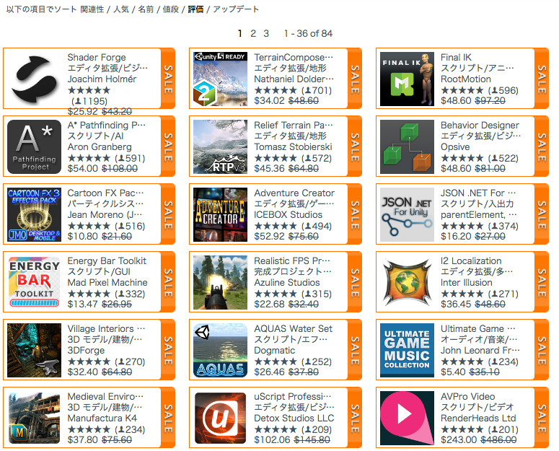Click publisher Aron Granberg
Image resolution: width=559 pixels, height=451 pixels.
click(x=100, y=147)
